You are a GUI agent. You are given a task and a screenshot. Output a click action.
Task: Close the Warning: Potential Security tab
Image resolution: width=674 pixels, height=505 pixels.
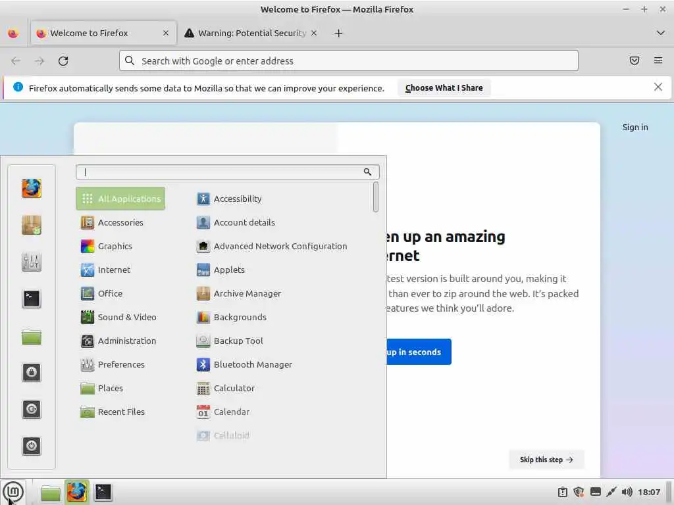(x=314, y=33)
